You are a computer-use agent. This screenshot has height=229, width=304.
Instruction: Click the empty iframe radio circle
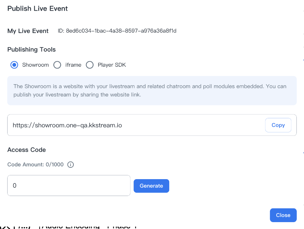coord(57,65)
